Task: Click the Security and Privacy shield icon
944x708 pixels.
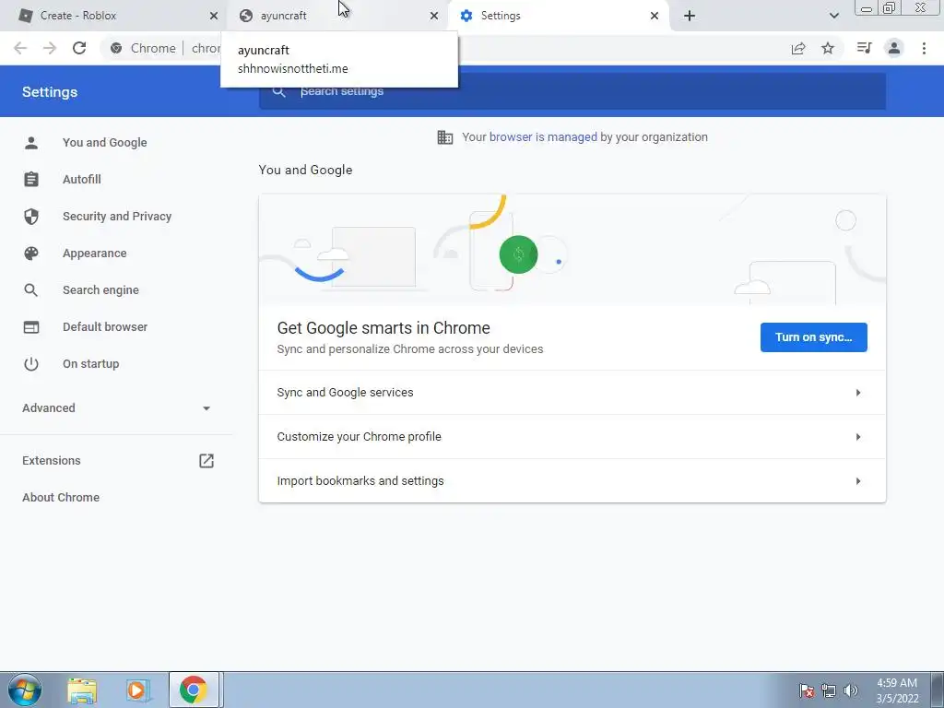Action: pos(31,216)
